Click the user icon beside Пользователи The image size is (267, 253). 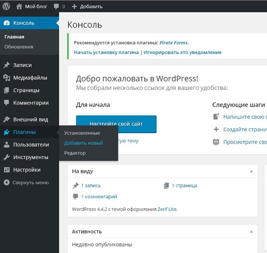click(6, 144)
